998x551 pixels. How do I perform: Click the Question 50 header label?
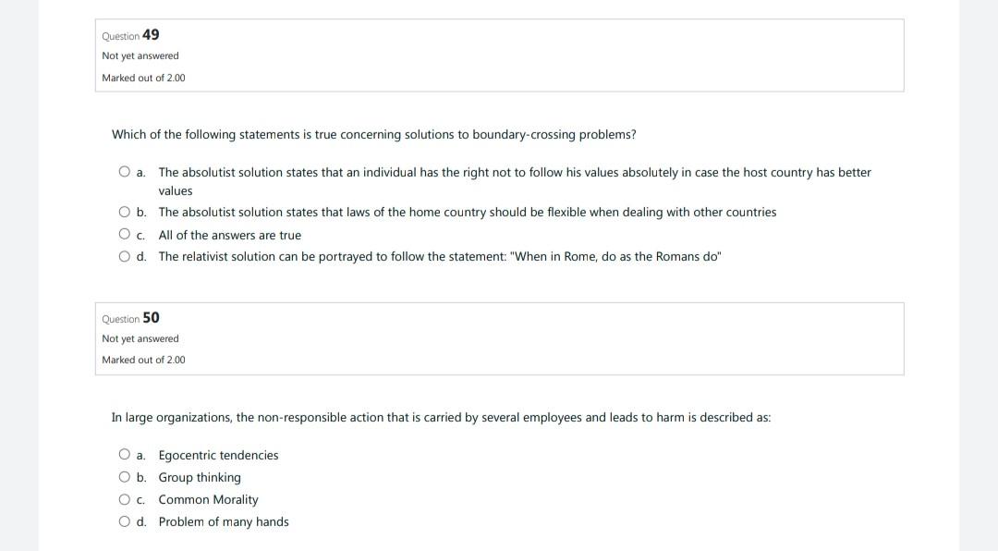130,318
